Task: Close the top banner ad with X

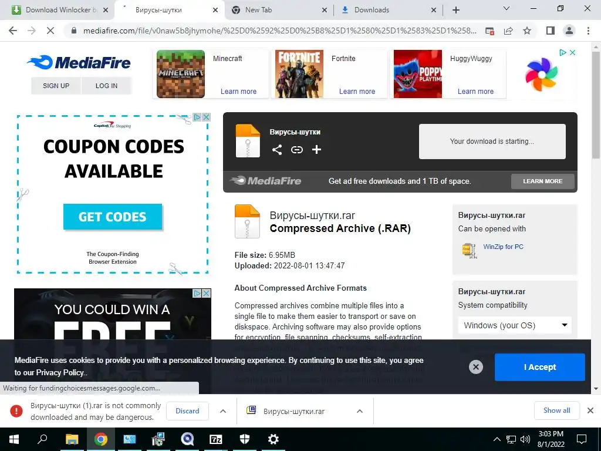Action: click(572, 52)
